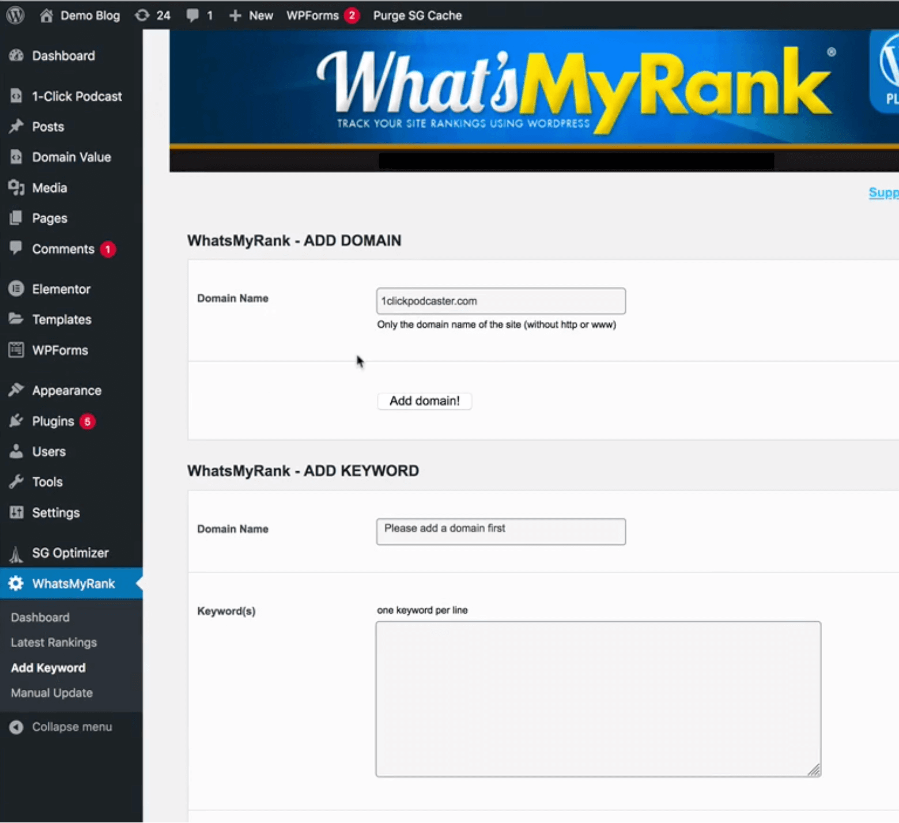The image size is (899, 823).
Task: Select Add Keyword submenu item
Action: point(48,668)
